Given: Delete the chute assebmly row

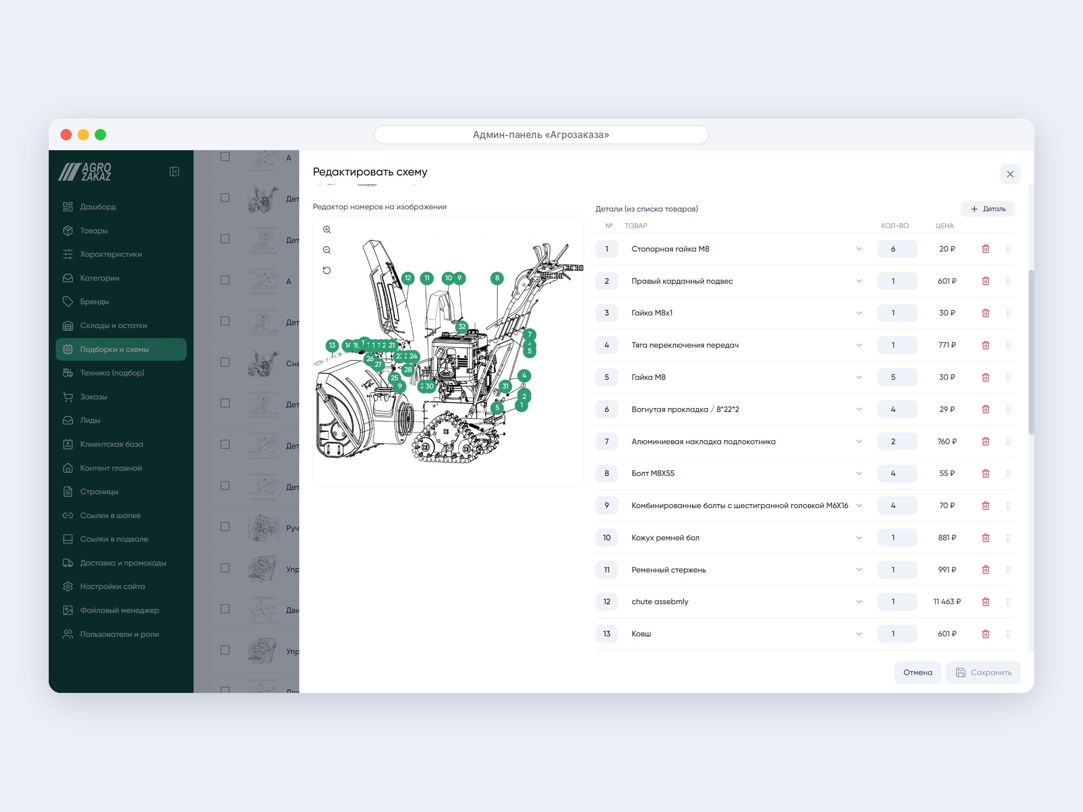Looking at the screenshot, I should click(x=986, y=601).
